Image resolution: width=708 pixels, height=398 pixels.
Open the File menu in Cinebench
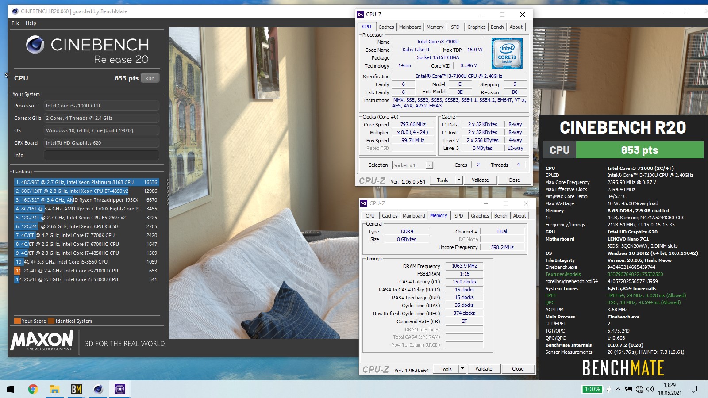[x=15, y=23]
